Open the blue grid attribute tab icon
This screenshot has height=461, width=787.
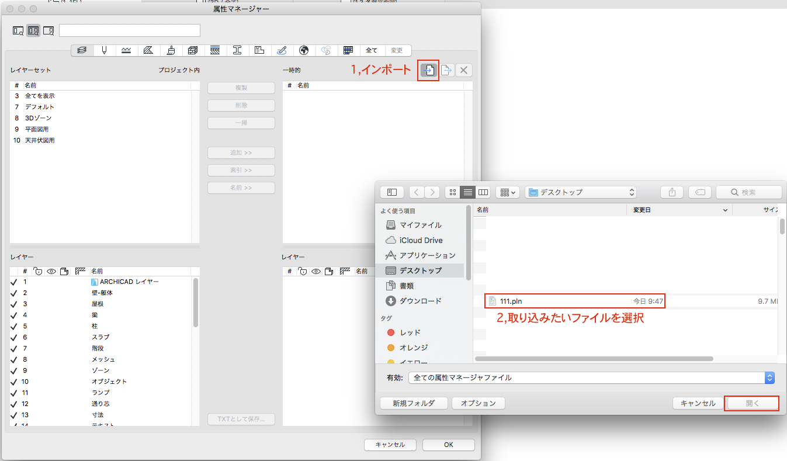(x=348, y=50)
